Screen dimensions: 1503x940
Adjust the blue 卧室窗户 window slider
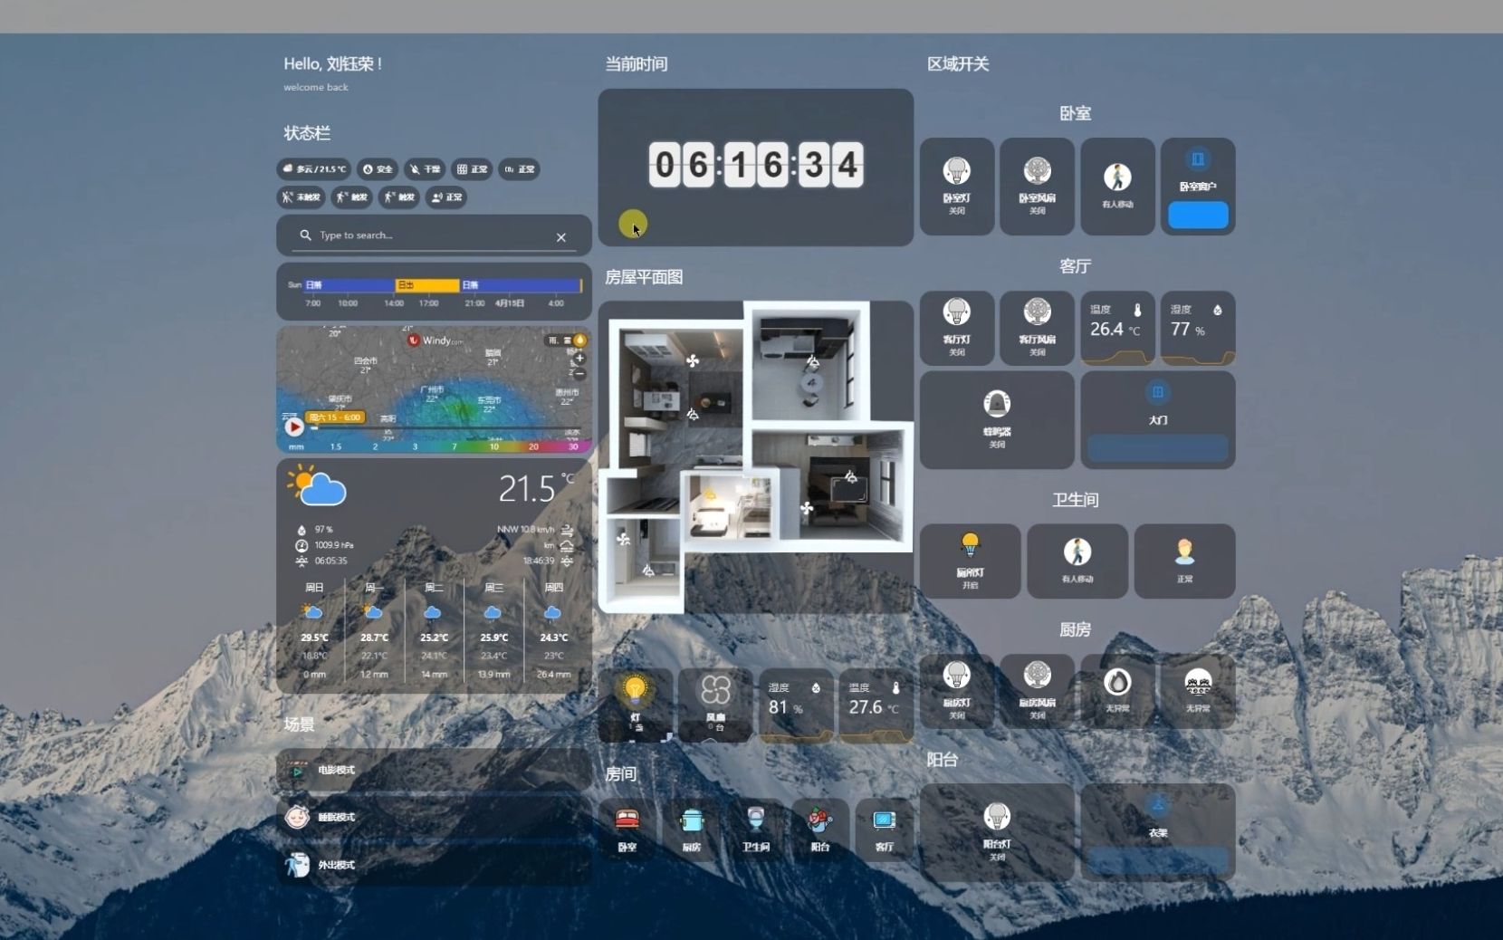[x=1198, y=215]
